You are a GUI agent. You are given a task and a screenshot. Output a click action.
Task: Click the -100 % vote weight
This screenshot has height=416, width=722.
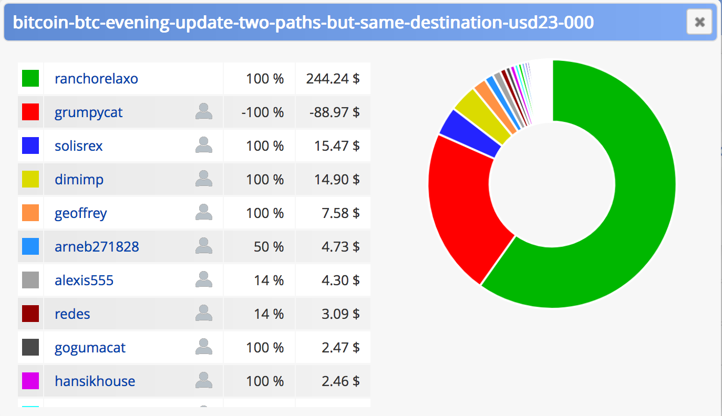tap(263, 112)
